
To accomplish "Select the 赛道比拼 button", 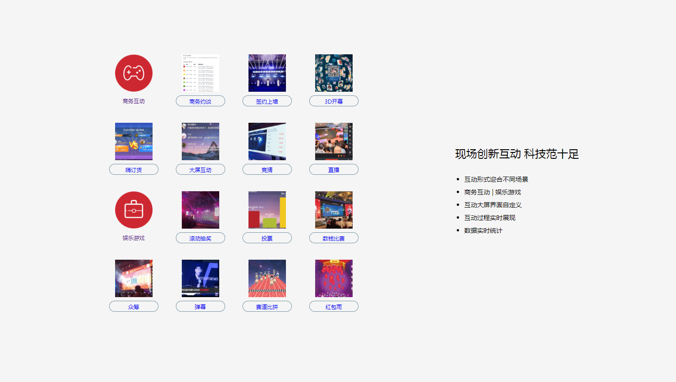I will coord(267,307).
